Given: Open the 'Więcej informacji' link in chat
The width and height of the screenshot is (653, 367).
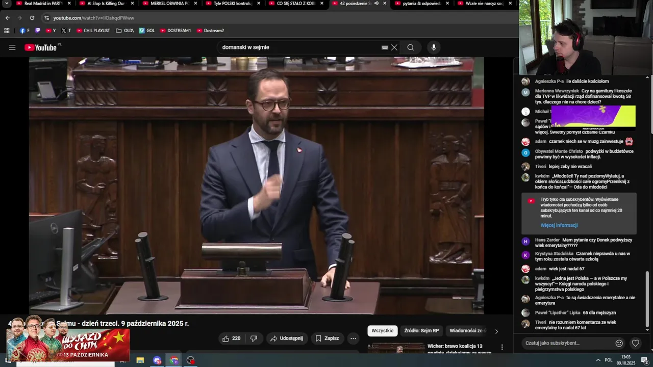Looking at the screenshot, I should [559, 225].
